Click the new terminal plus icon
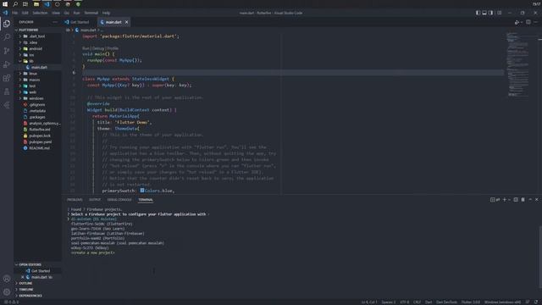This screenshot has height=305, width=542. (505, 200)
